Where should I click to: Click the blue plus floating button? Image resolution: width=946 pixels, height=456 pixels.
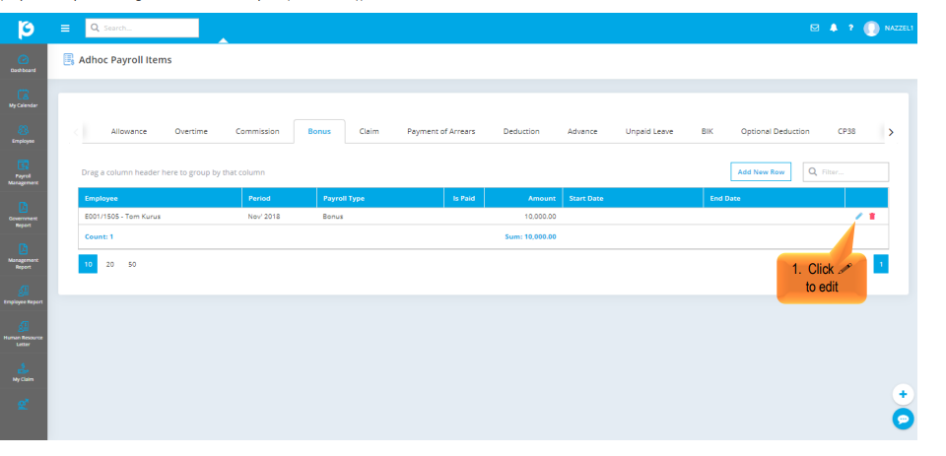pos(903,394)
